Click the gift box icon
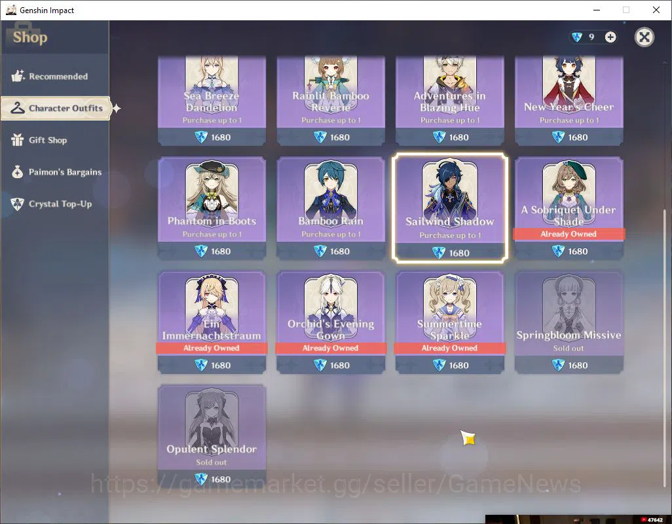This screenshot has width=672, height=524. 17,140
